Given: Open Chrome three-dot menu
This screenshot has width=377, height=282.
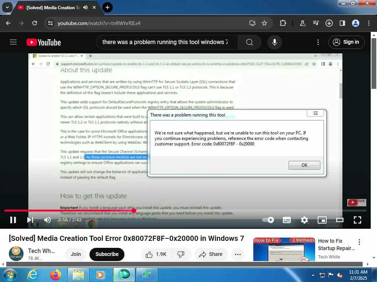Looking at the screenshot, I should pos(369,23).
